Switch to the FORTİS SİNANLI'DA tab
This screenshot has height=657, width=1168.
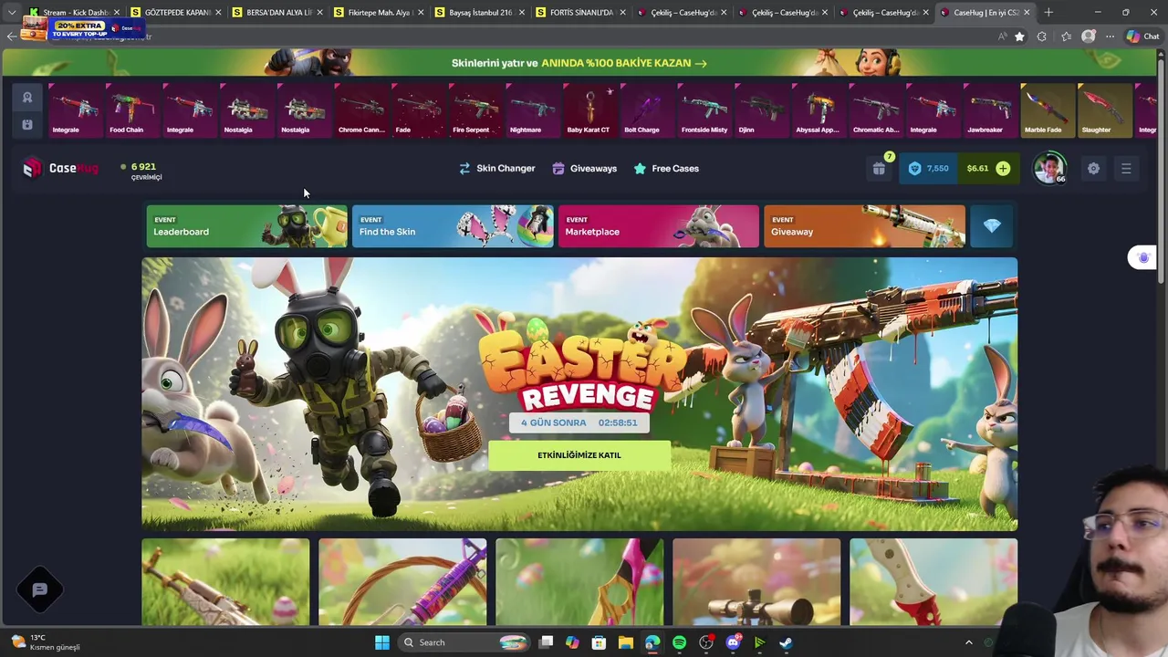click(580, 13)
